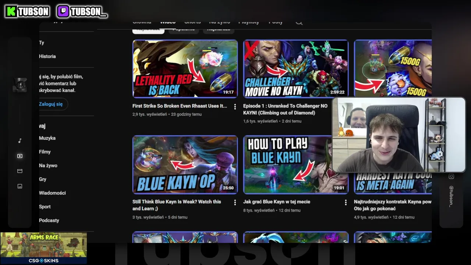Open Gry in the explore list
The height and width of the screenshot is (265, 471).
43,179
